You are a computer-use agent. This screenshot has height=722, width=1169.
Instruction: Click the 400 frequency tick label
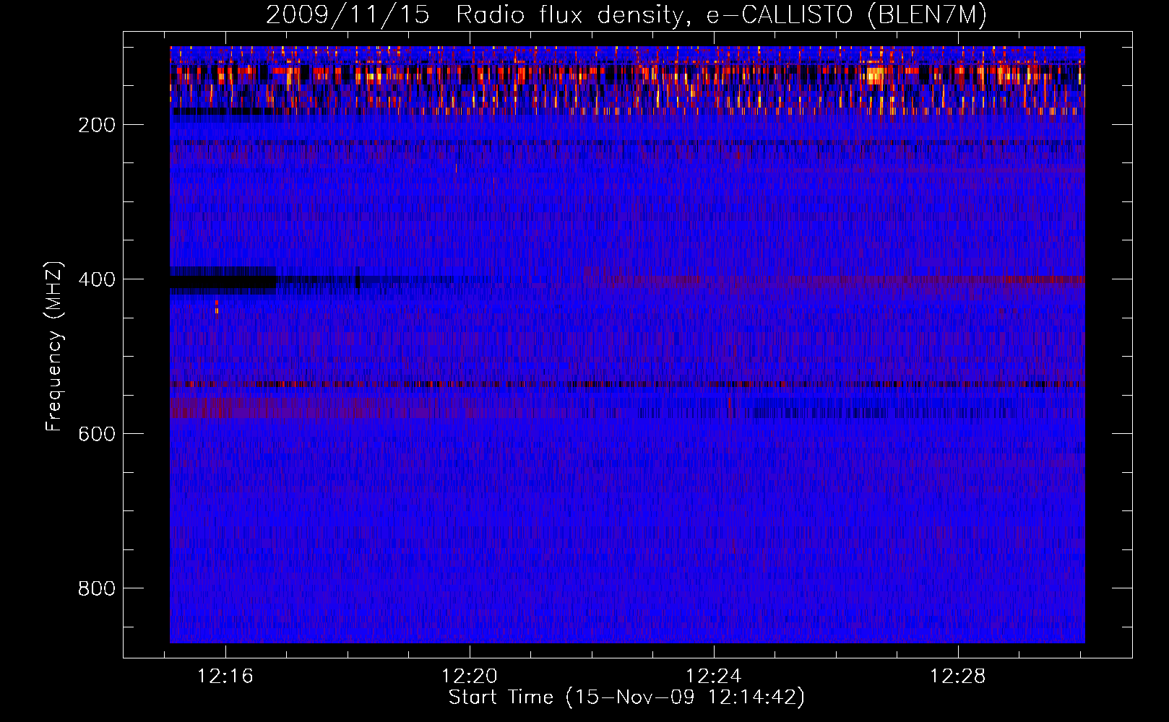pyautogui.click(x=97, y=279)
